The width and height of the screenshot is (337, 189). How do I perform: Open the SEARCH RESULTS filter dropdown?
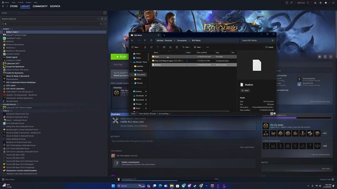tap(98, 19)
